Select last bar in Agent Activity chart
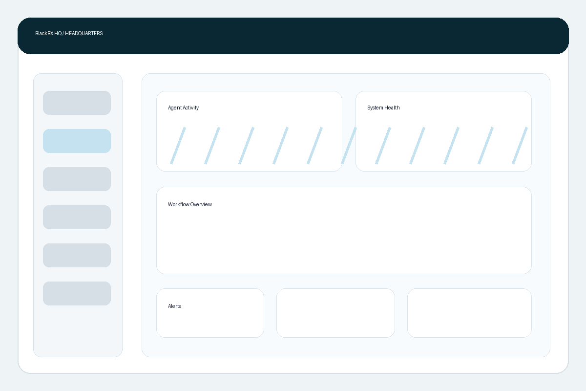This screenshot has width=586, height=391. [x=314, y=146]
